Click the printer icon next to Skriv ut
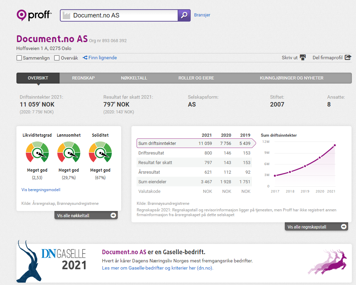 pos(303,58)
